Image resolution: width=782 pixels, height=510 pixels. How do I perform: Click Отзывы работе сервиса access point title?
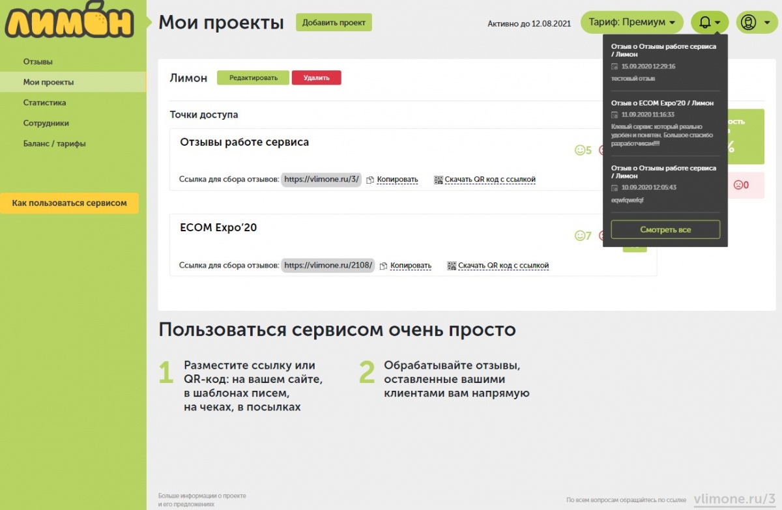click(x=244, y=142)
